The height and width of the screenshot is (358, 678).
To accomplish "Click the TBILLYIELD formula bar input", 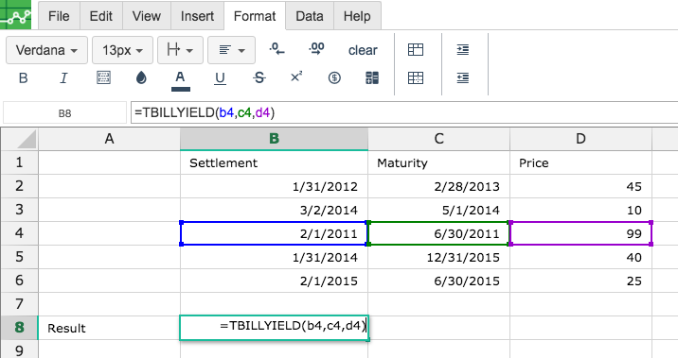I will point(404,112).
